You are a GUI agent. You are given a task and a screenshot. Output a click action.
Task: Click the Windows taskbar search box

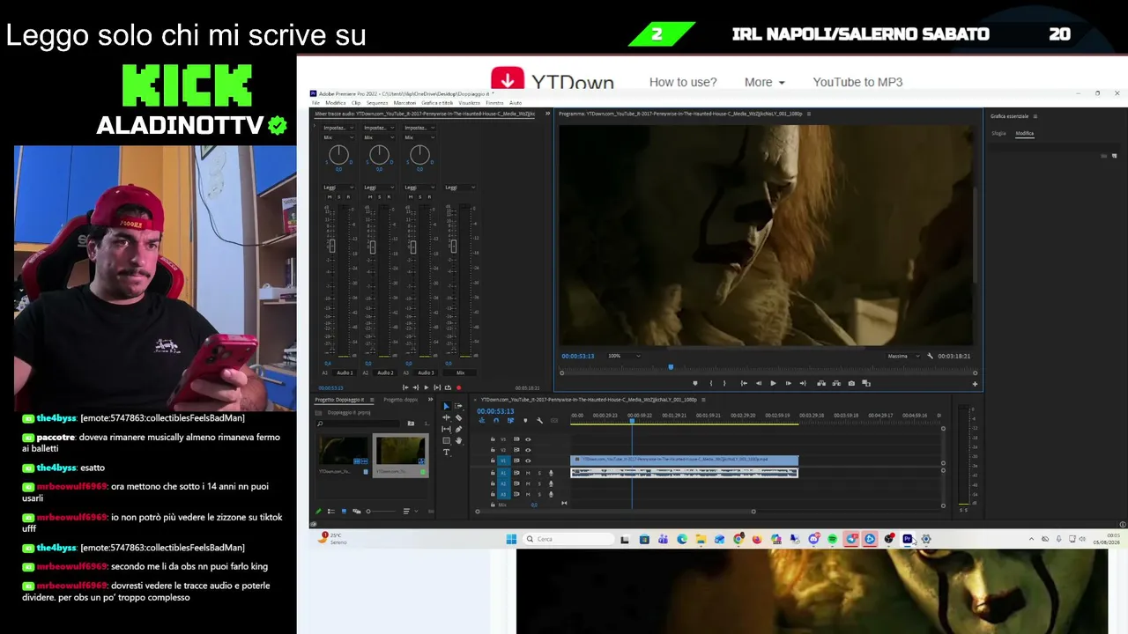tap(568, 539)
